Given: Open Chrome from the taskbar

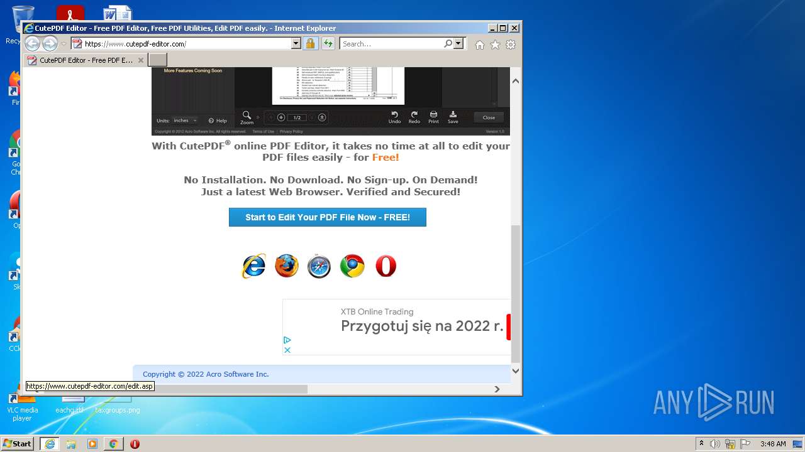Looking at the screenshot, I should 113,444.
